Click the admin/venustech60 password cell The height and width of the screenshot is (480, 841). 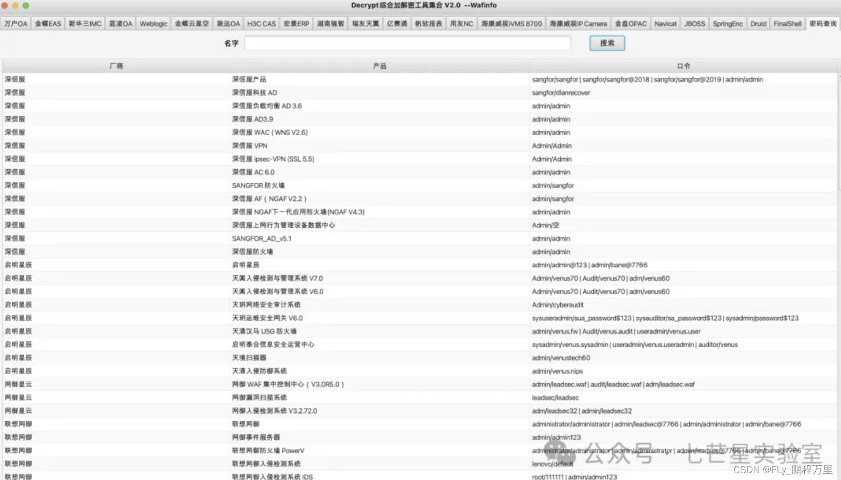[x=684, y=358]
